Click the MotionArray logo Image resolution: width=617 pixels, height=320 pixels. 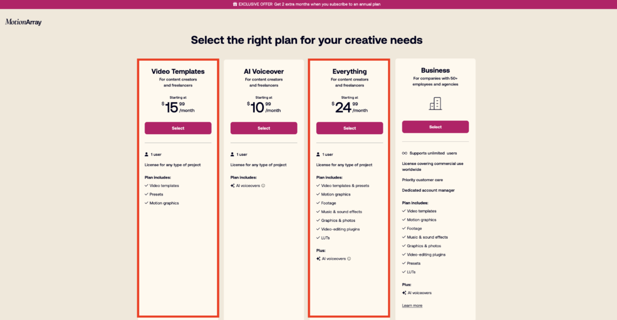[23, 22]
